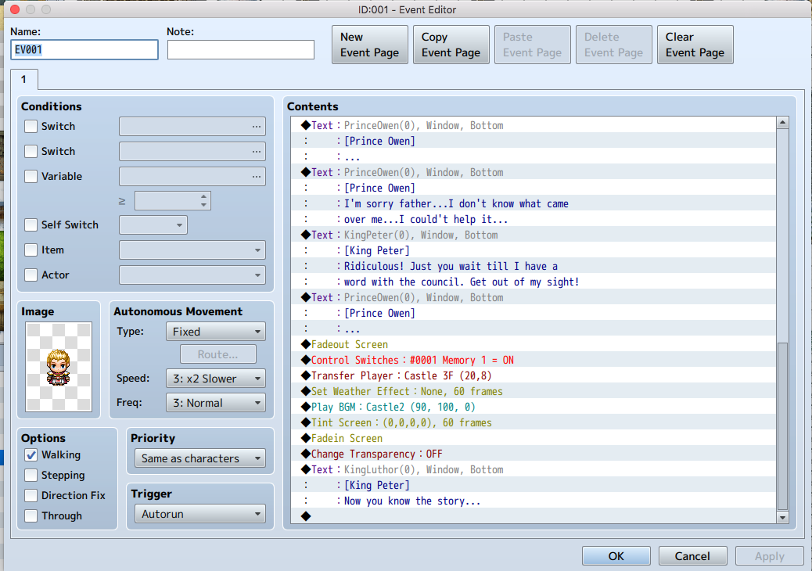The width and height of the screenshot is (812, 571).
Task: Select the Text KingLuthor(0) command line
Action: click(534, 469)
